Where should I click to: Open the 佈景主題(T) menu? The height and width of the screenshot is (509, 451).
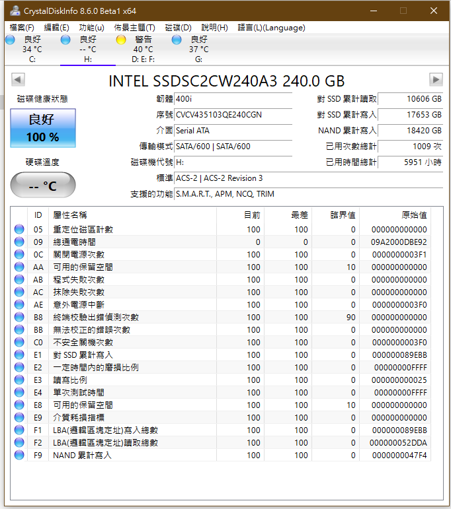point(135,28)
